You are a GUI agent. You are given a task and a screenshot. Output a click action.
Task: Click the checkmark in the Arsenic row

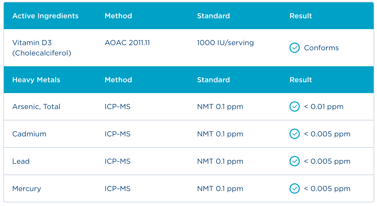(294, 106)
